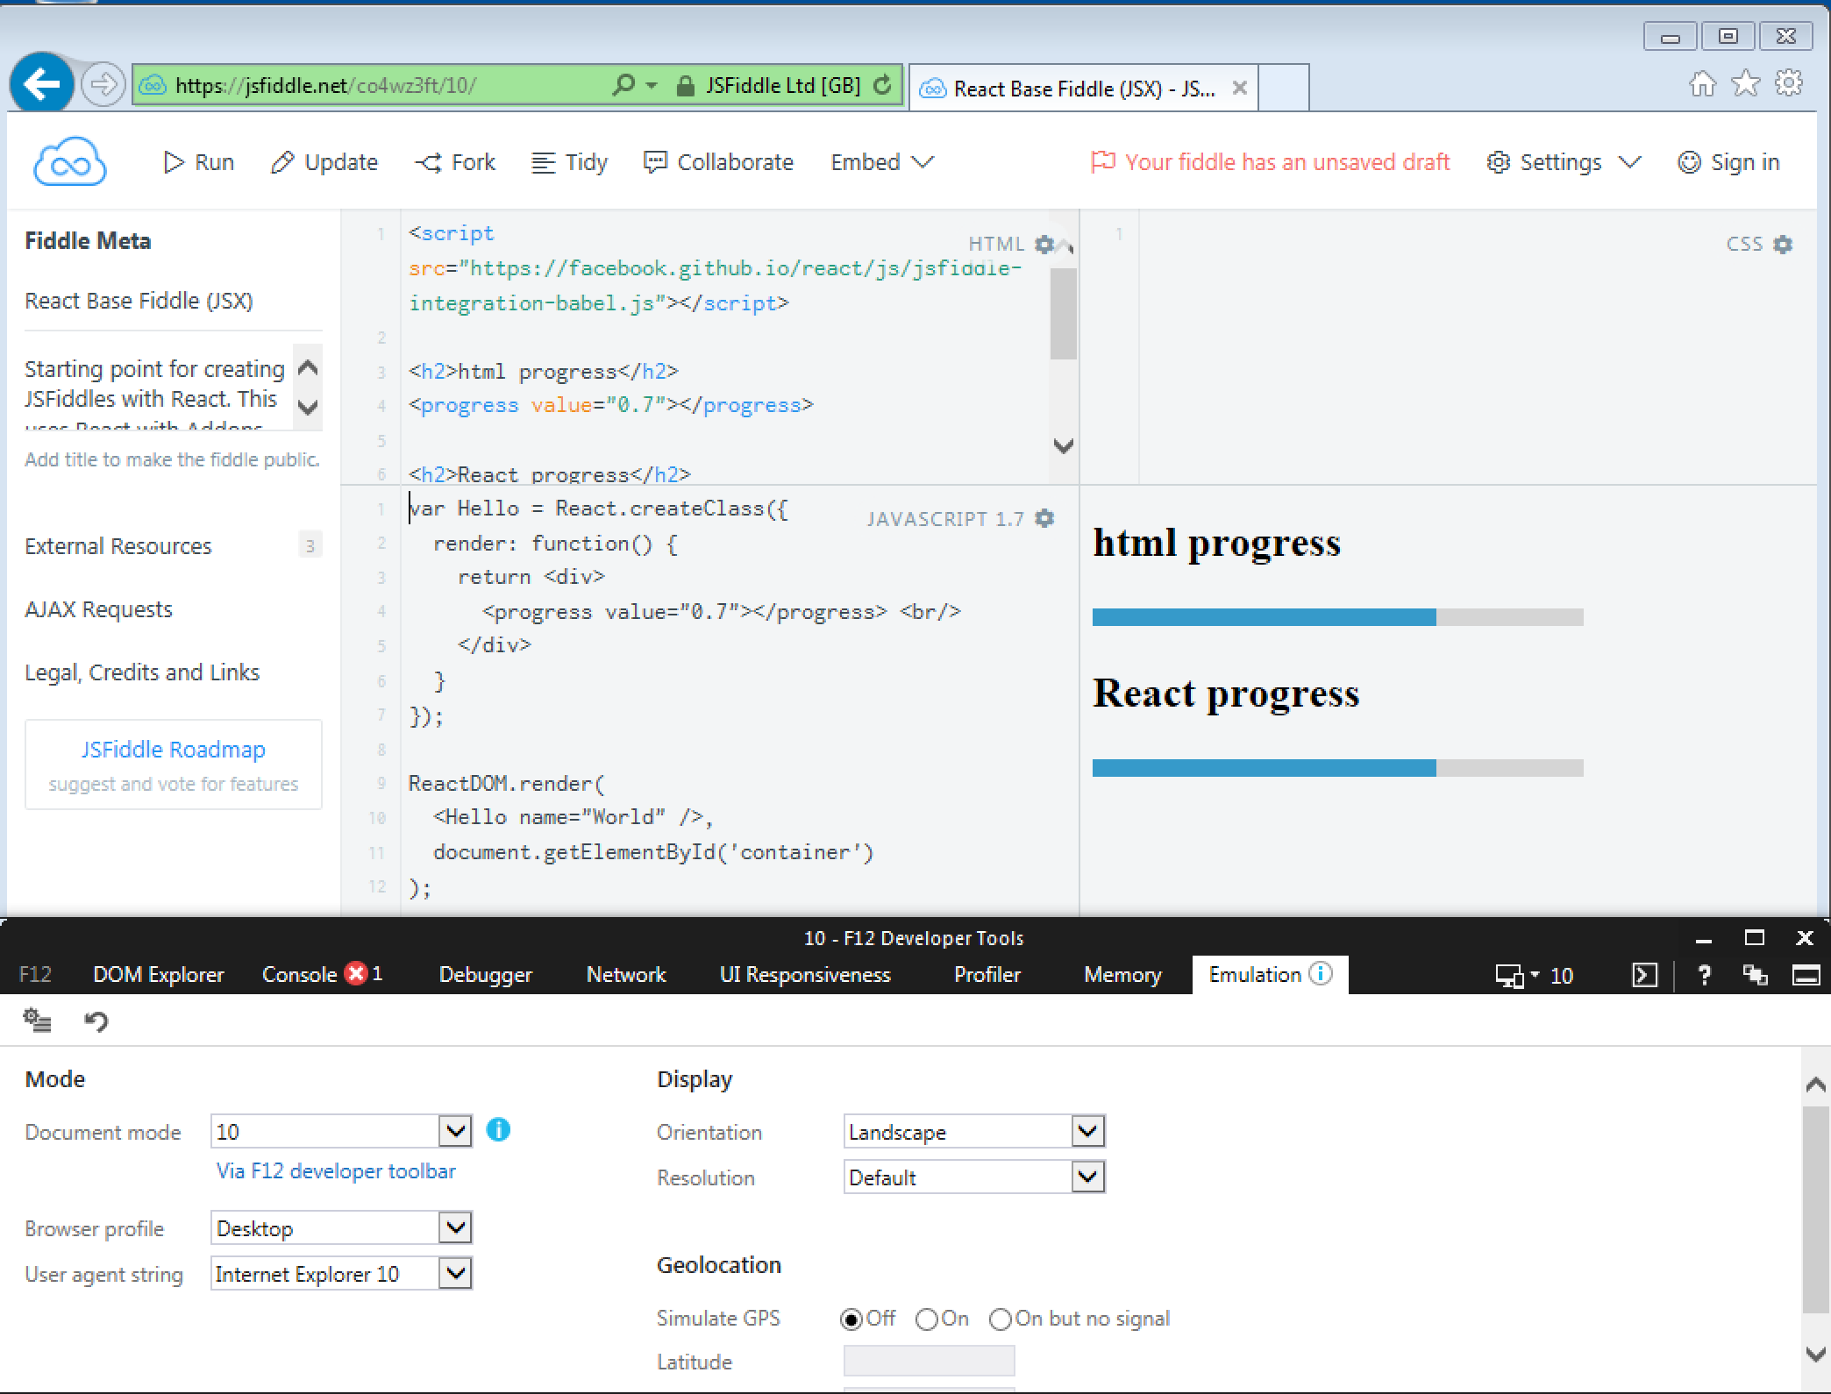Open Document mode dropdown
Screen dimensions: 1831x1394
click(455, 1131)
